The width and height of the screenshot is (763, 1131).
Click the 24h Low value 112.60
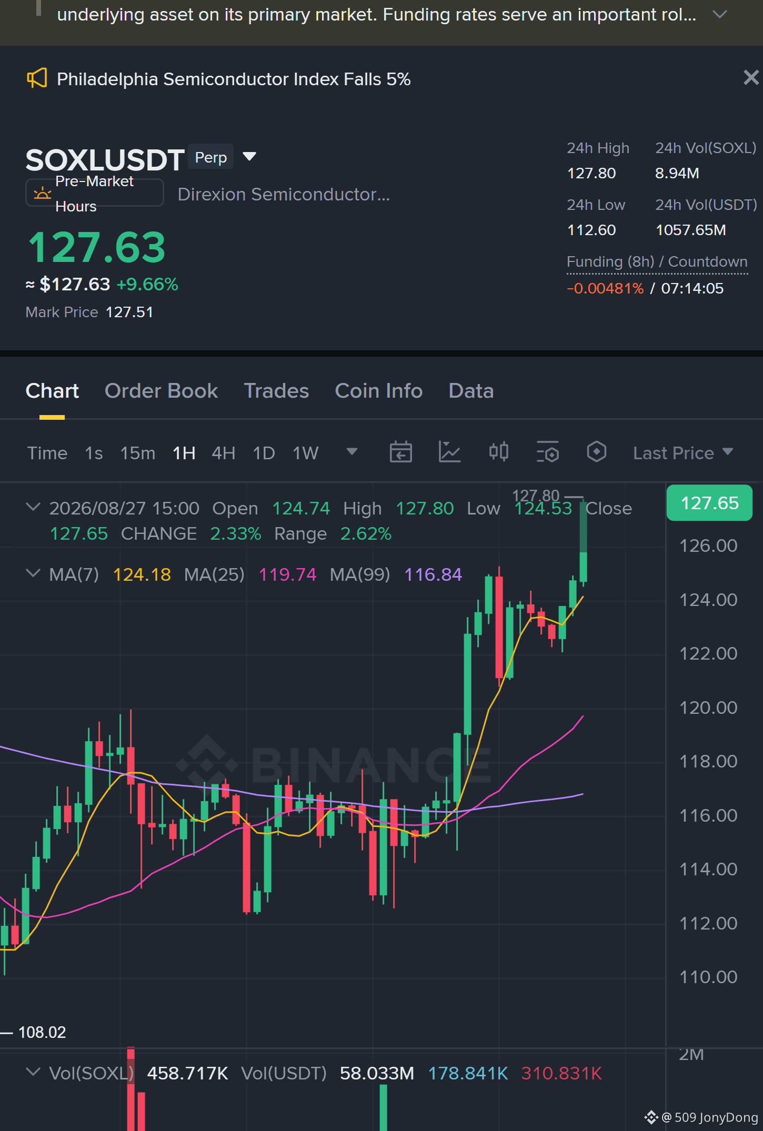point(591,230)
